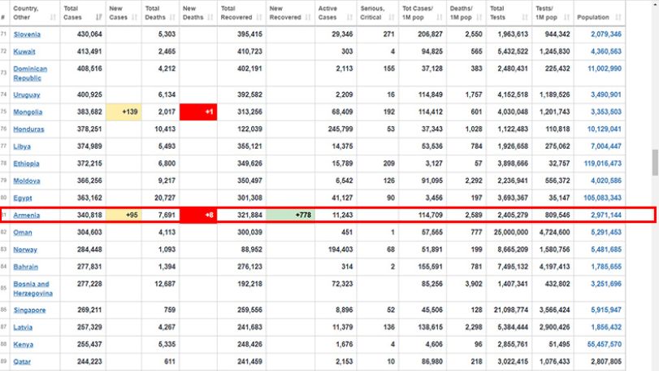
Task: Open the Armenia country link
Action: tap(27, 216)
